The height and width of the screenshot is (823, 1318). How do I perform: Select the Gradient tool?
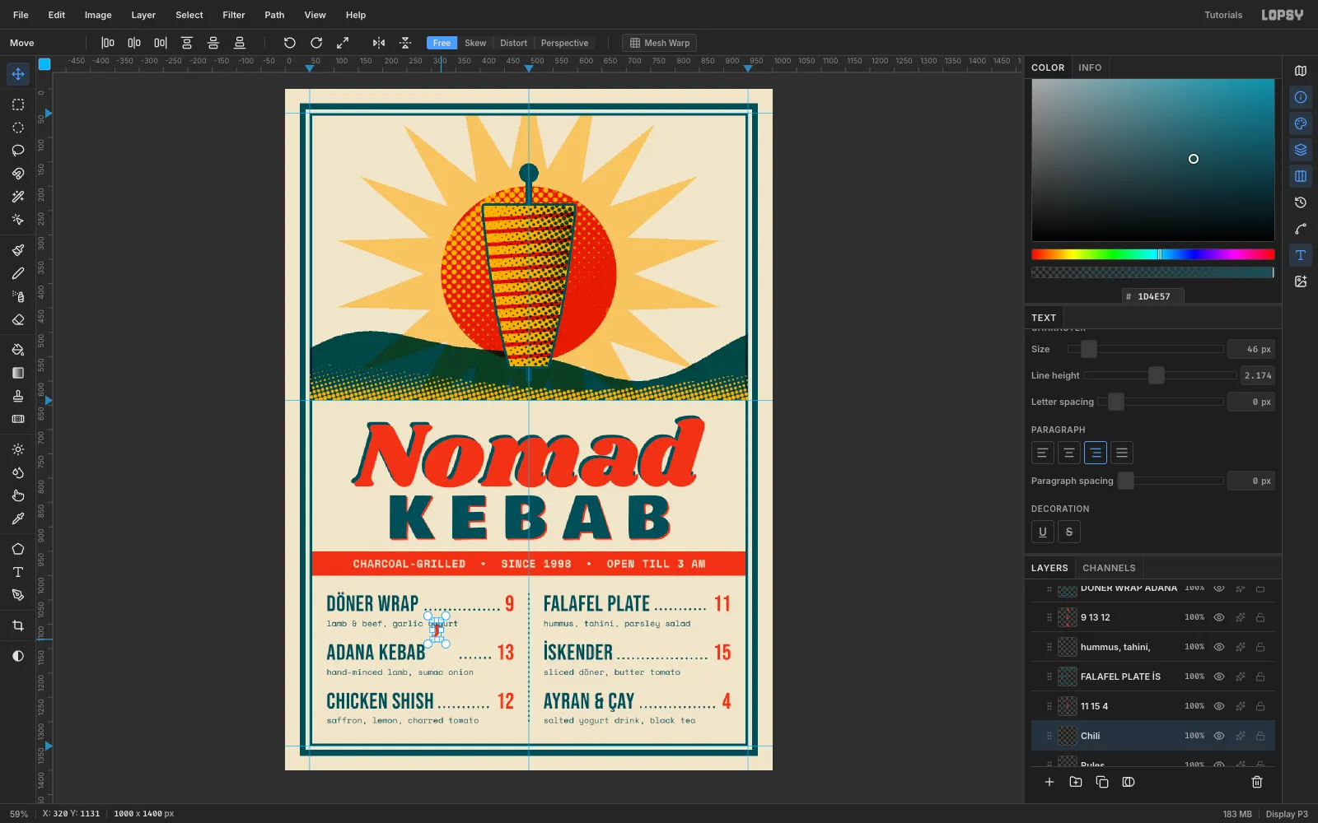[x=18, y=373]
